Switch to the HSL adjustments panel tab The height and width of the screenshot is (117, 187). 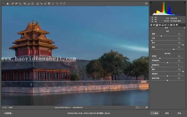coord(160,25)
